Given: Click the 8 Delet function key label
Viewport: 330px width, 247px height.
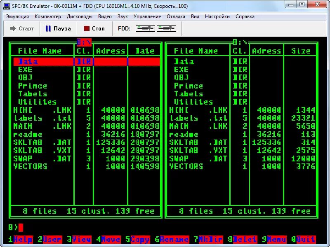Looking at the screenshot, I should [x=243, y=239].
